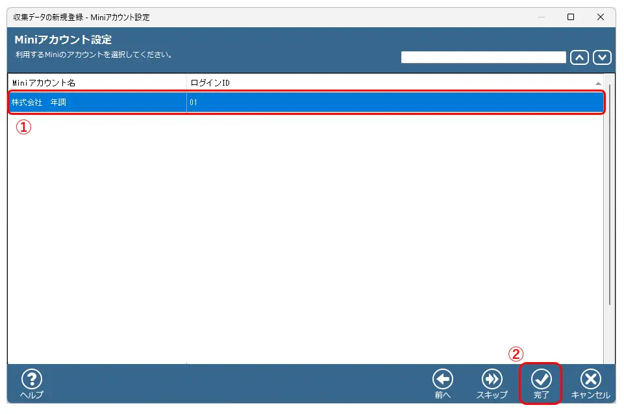The width and height of the screenshot is (624, 414).
Task: Minimize the Miniアカウント設定 window
Action: click(542, 18)
